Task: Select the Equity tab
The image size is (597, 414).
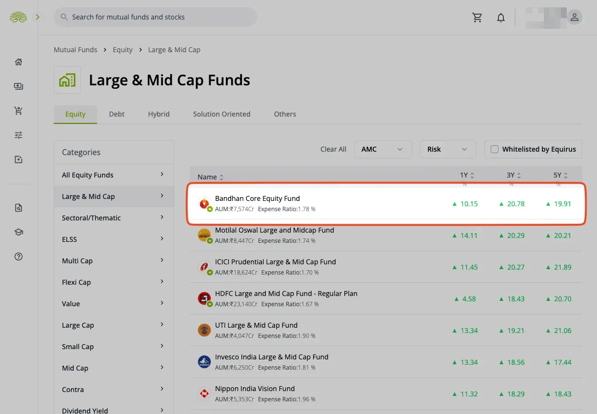Action: tap(76, 114)
